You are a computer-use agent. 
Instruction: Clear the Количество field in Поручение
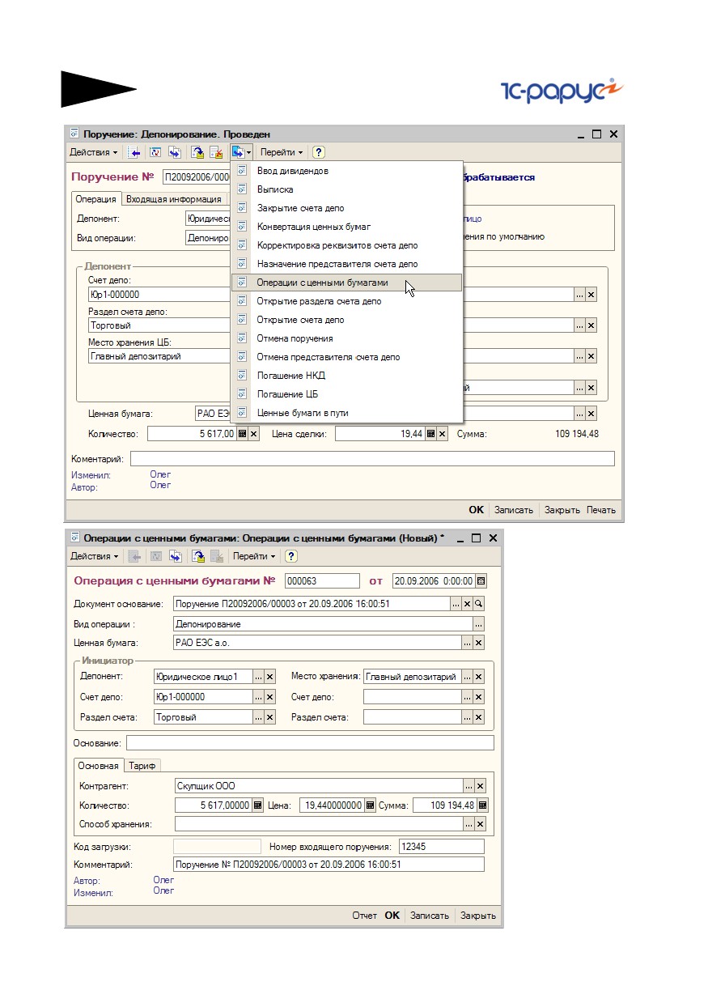pyautogui.click(x=253, y=435)
